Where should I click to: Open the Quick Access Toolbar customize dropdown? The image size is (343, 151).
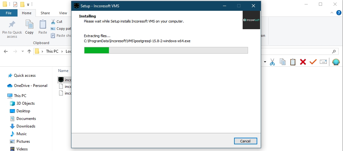(x=28, y=4)
